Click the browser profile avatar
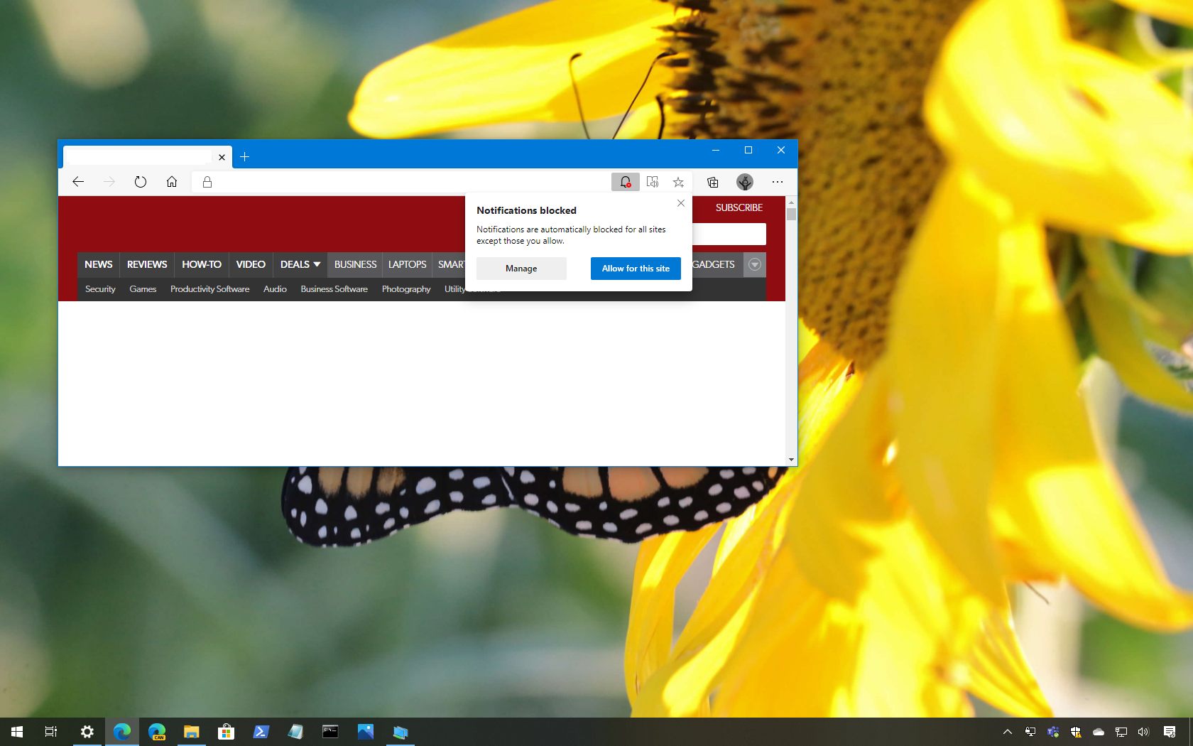This screenshot has width=1193, height=746. pyautogui.click(x=744, y=182)
